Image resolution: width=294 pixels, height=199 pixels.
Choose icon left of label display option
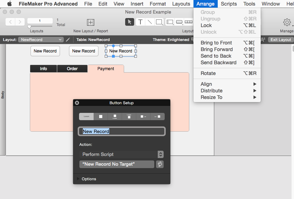coord(143,116)
